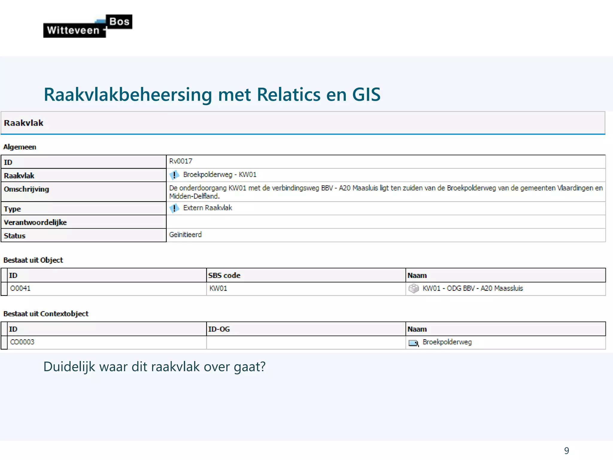Open the Broekpolderweg - KW01 raakvlak link
This screenshot has height=460, width=613.
[x=220, y=175]
